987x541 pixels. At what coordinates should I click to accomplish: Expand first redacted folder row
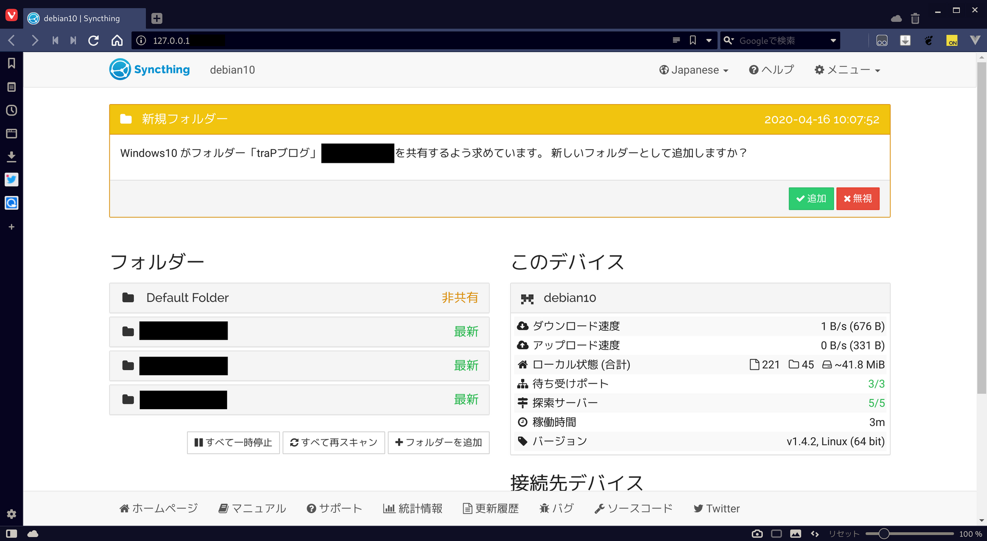[299, 331]
